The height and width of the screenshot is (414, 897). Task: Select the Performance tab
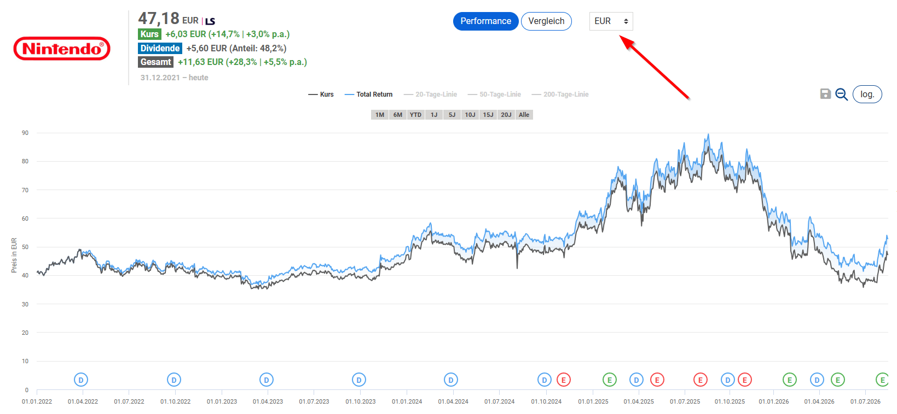(x=485, y=21)
